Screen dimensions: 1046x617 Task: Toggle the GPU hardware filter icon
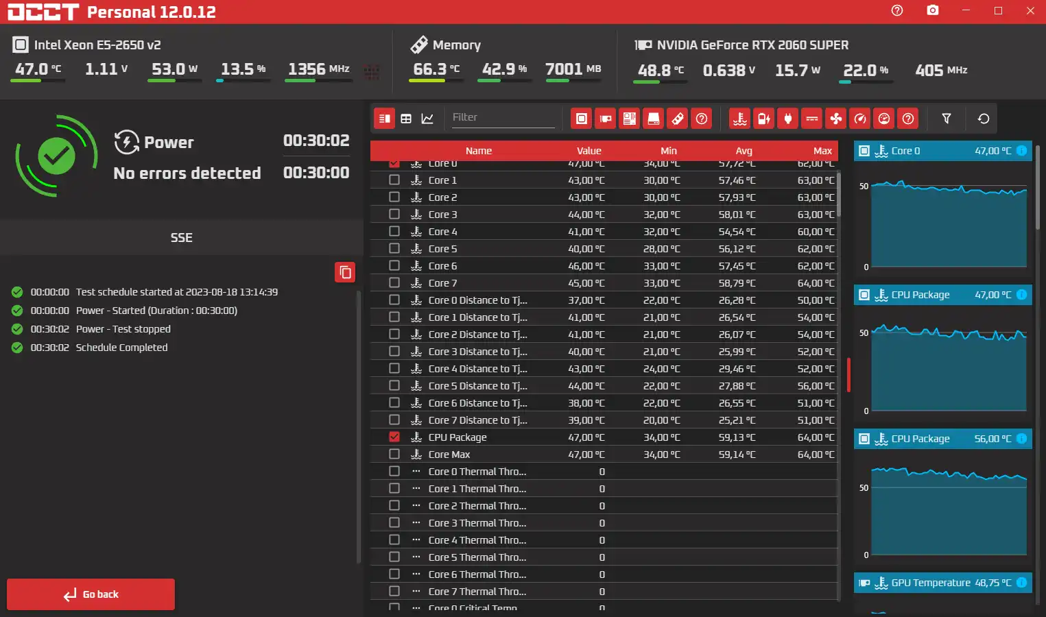click(606, 119)
